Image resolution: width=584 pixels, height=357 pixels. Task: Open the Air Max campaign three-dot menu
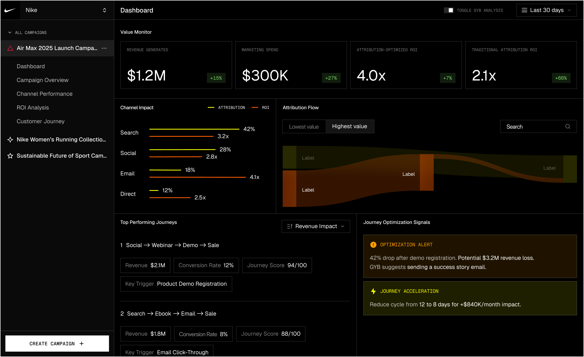pos(104,48)
